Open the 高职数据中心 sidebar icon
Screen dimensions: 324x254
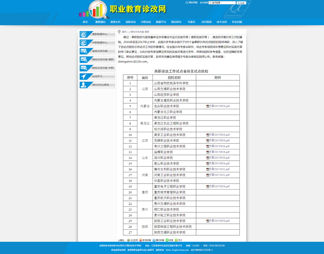click(x=83, y=34)
